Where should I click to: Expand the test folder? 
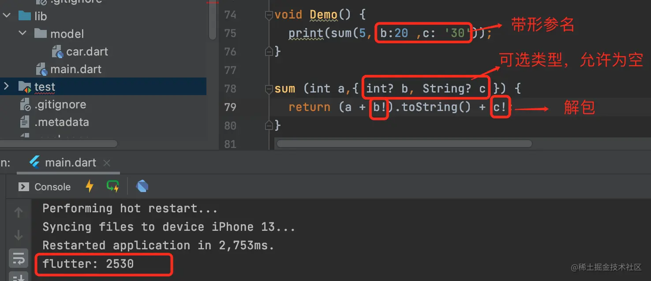pyautogui.click(x=7, y=86)
